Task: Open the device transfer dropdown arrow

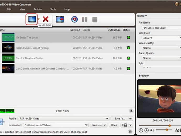Action: [131, 125]
